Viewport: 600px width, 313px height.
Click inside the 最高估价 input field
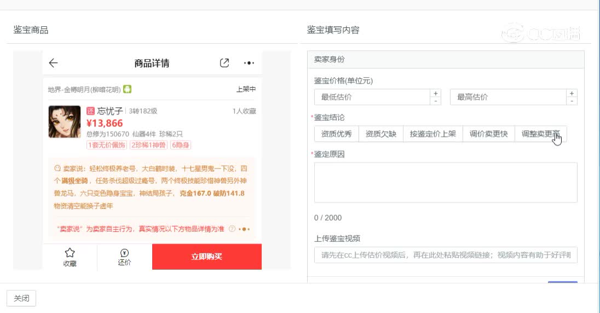tap(508, 97)
